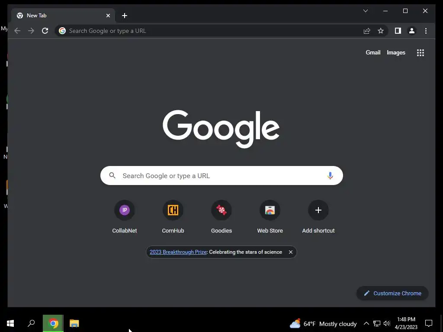Dismiss the Breakthrough Prize promo
The width and height of the screenshot is (443, 332).
coord(290,252)
